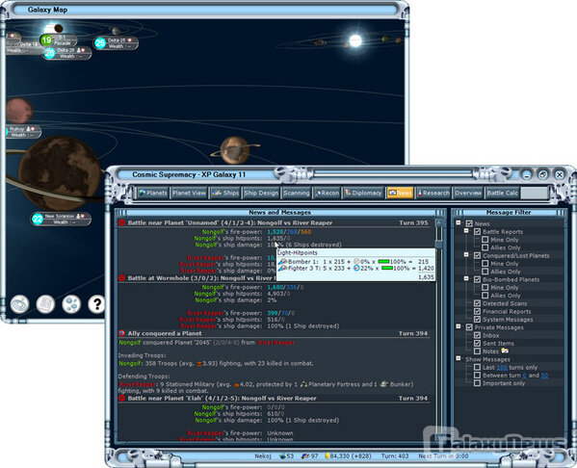The height and width of the screenshot is (468, 577).
Task: Click the Planetary Fortress icon in defending troops
Action: 303,384
